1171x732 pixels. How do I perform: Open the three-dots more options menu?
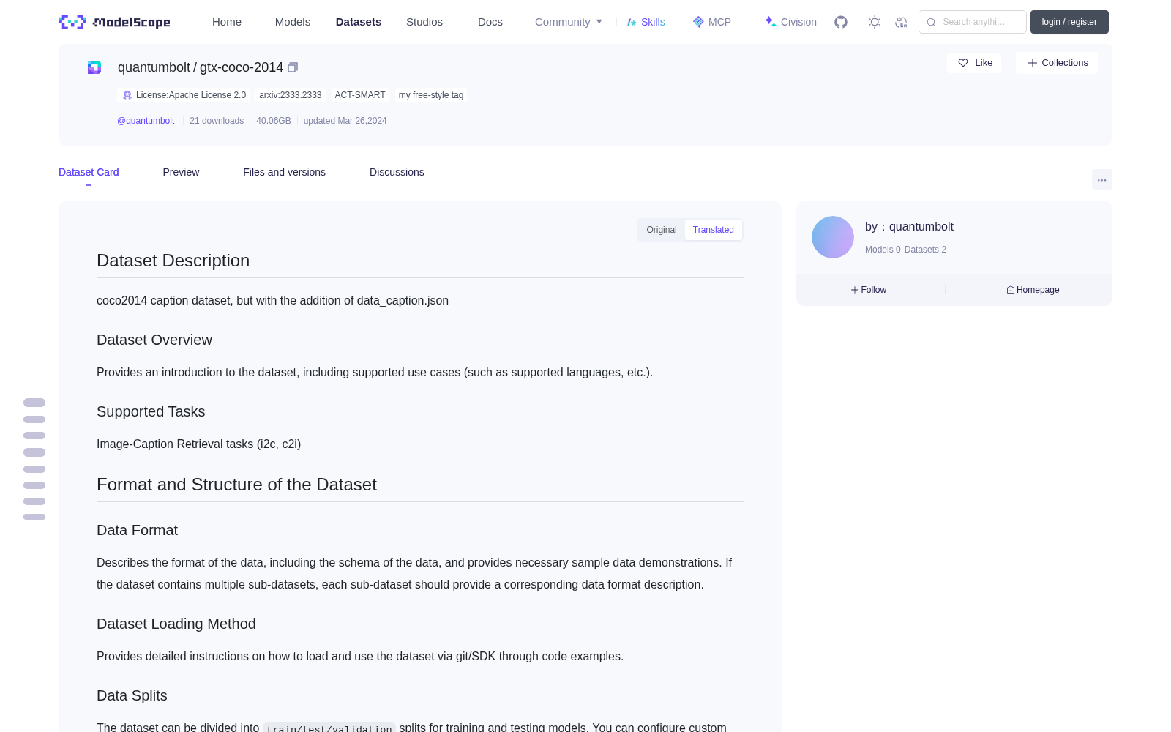(x=1102, y=179)
